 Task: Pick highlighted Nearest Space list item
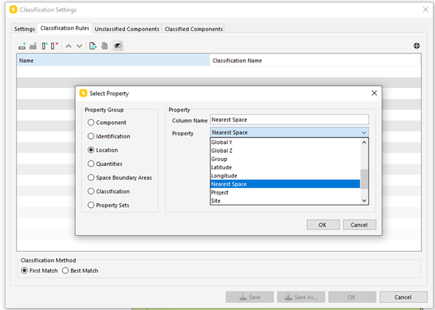[285, 184]
